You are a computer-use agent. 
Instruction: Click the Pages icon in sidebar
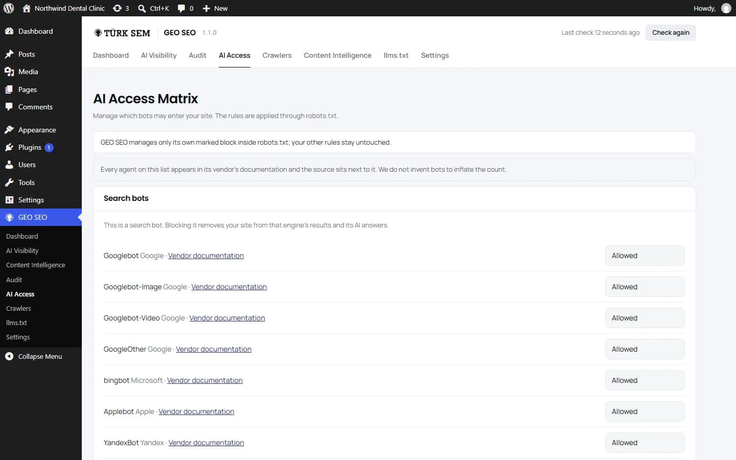point(9,89)
